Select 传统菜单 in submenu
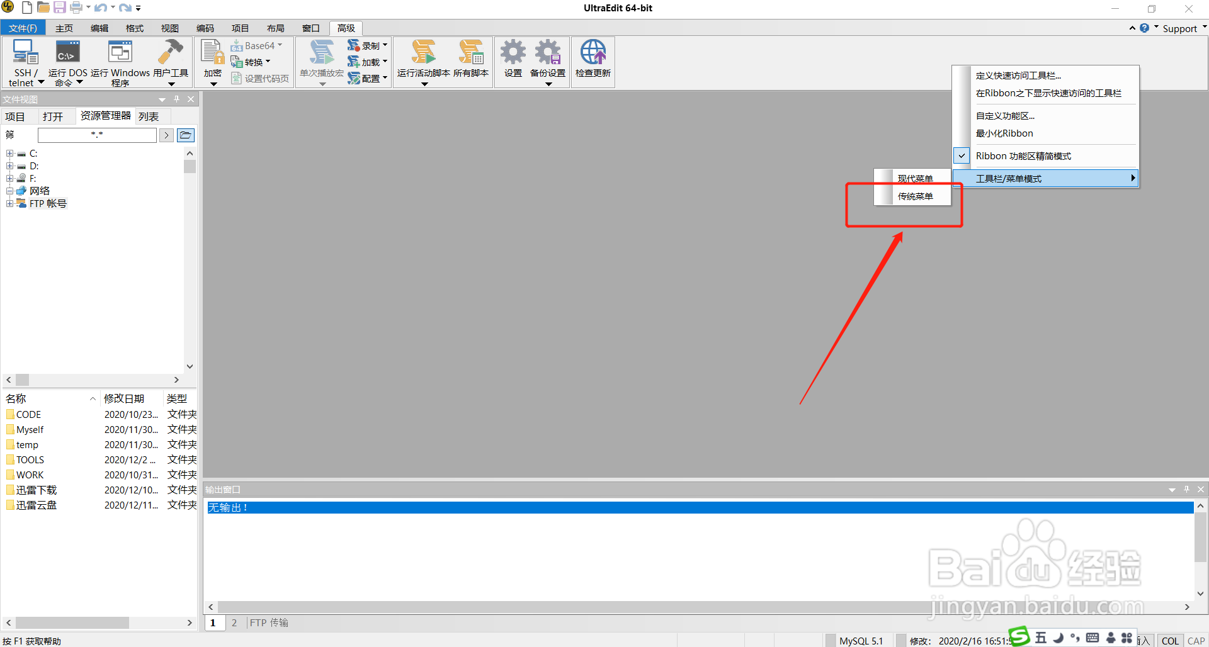This screenshot has height=647, width=1209. click(914, 196)
